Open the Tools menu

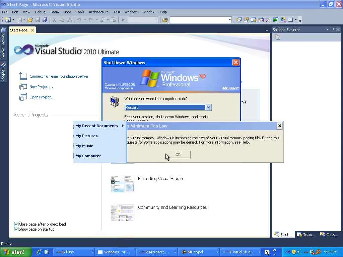click(x=80, y=12)
